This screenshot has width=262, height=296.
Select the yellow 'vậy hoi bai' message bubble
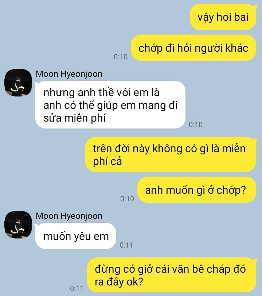point(223,17)
